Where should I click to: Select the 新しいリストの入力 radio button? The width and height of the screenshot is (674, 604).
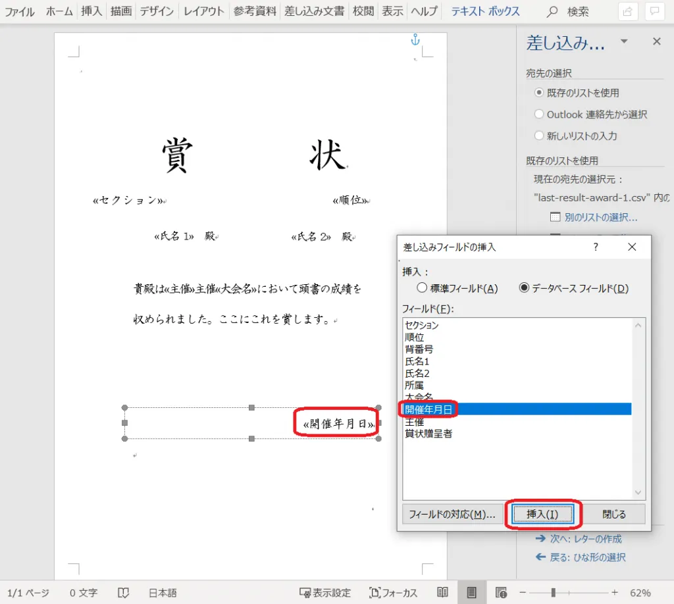click(x=539, y=136)
